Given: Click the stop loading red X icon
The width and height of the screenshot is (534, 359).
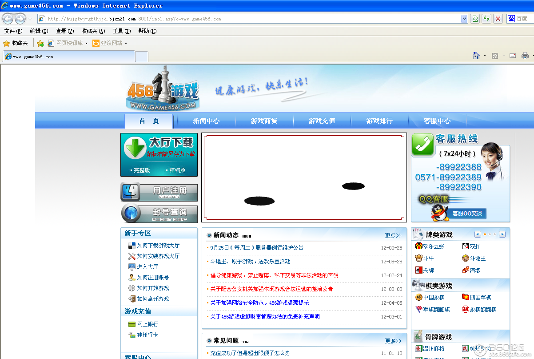Looking at the screenshot, I should coord(498,19).
